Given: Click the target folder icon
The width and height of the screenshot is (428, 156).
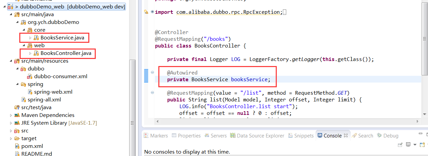Looking at the screenshot, I should pyautogui.click(x=17, y=138).
